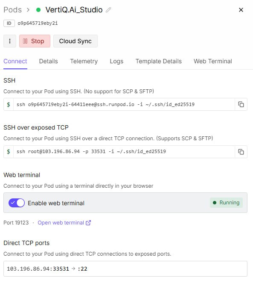View the Template Details tab
Viewport: 253px width, 304px height.
click(158, 61)
